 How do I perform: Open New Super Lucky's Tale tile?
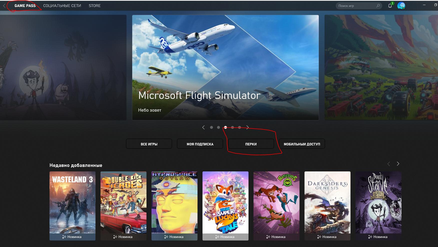tap(225, 206)
